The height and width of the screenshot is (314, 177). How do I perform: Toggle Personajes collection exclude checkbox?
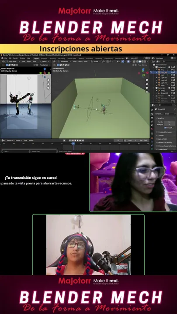[x=169, y=88]
